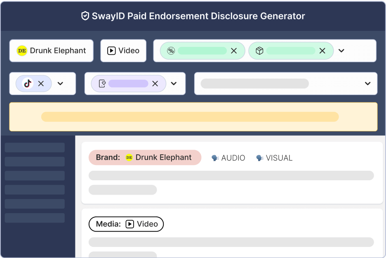Click the play icon inside the Media: Video pill

coord(130,224)
